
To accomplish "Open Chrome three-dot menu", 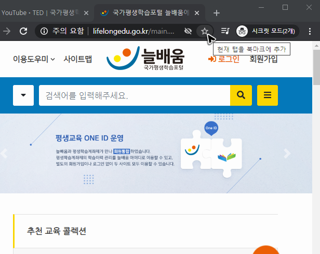I will [x=310, y=32].
